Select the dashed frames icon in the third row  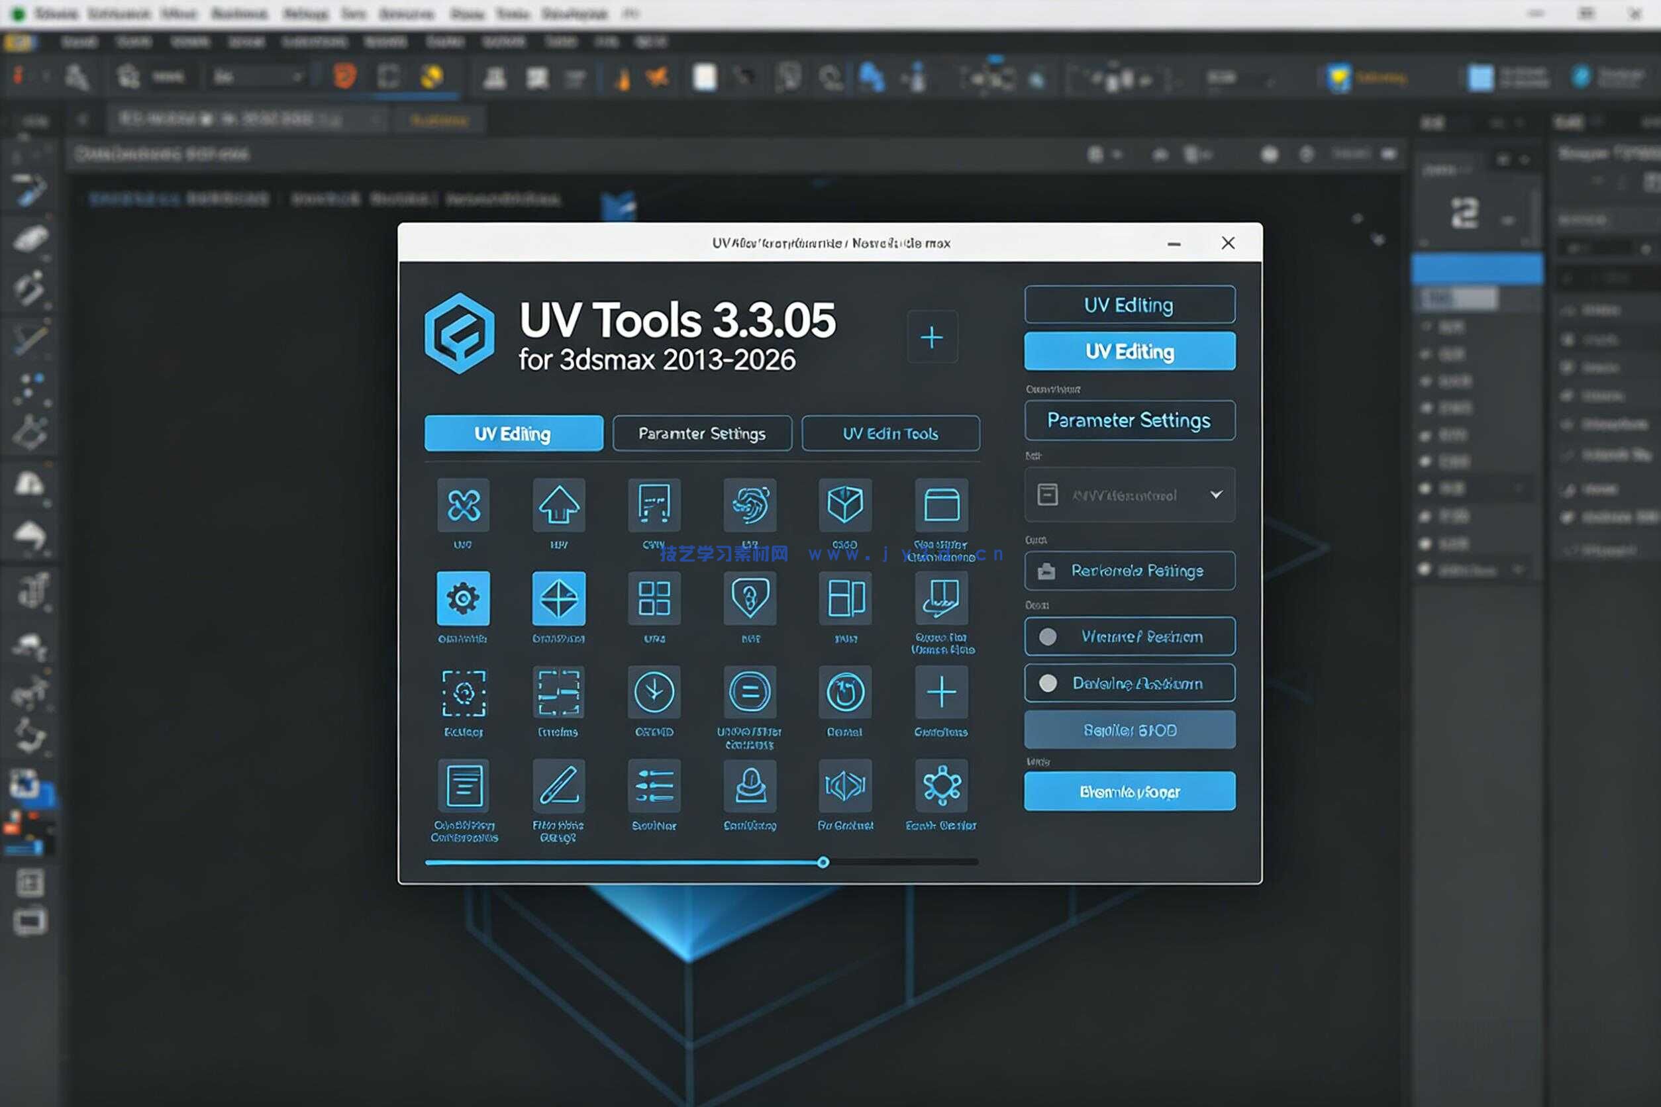[558, 693]
